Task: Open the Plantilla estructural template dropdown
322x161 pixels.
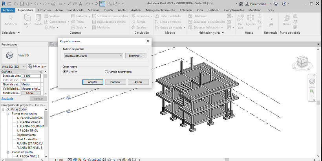Action: [93, 56]
